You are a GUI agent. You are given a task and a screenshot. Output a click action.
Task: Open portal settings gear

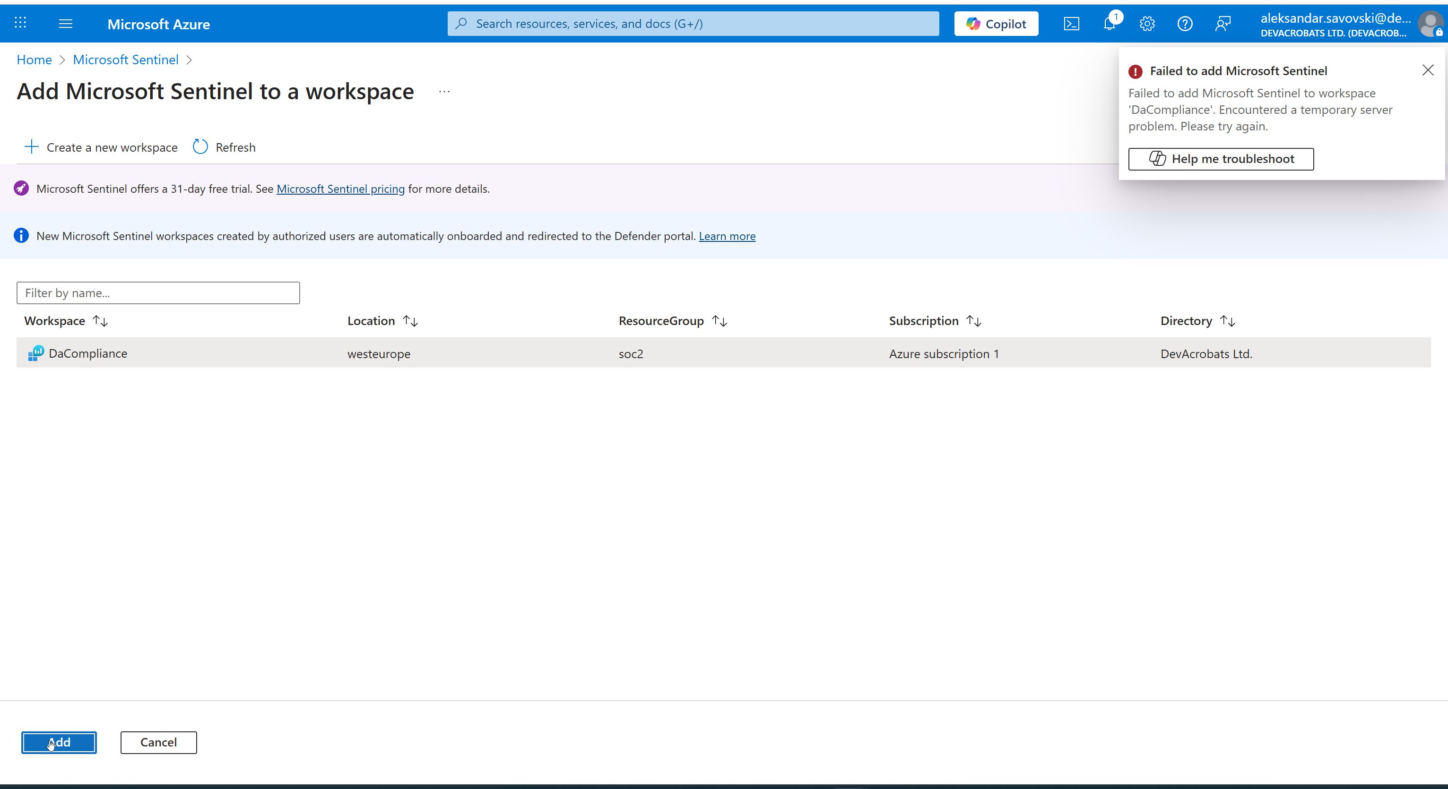(1147, 24)
